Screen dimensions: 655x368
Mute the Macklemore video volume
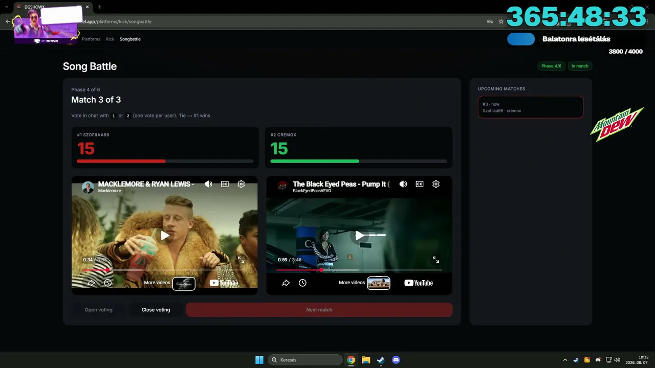[208, 184]
